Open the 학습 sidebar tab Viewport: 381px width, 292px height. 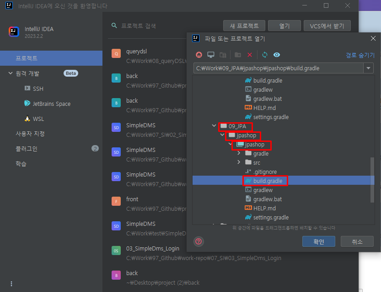[x=21, y=164]
